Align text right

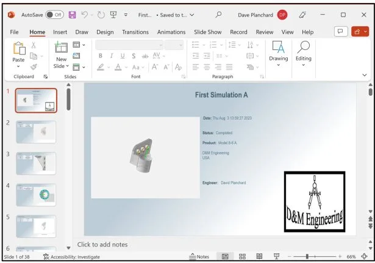click(218, 67)
